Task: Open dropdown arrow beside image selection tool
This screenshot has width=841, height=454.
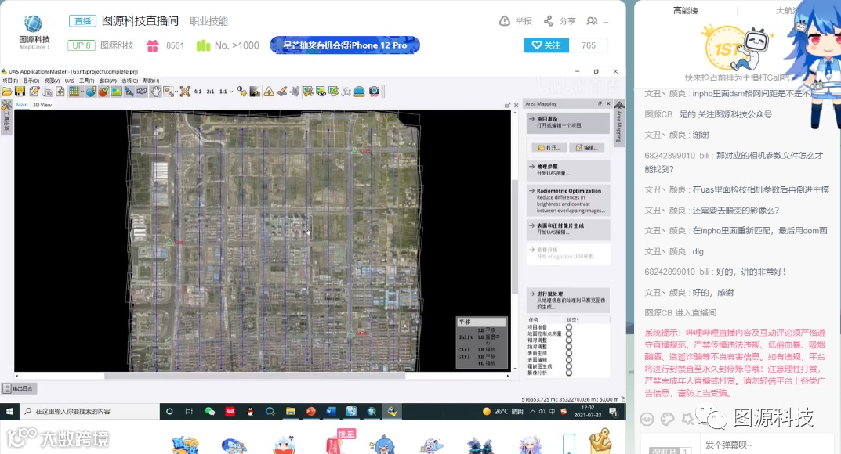Action: tap(176, 92)
